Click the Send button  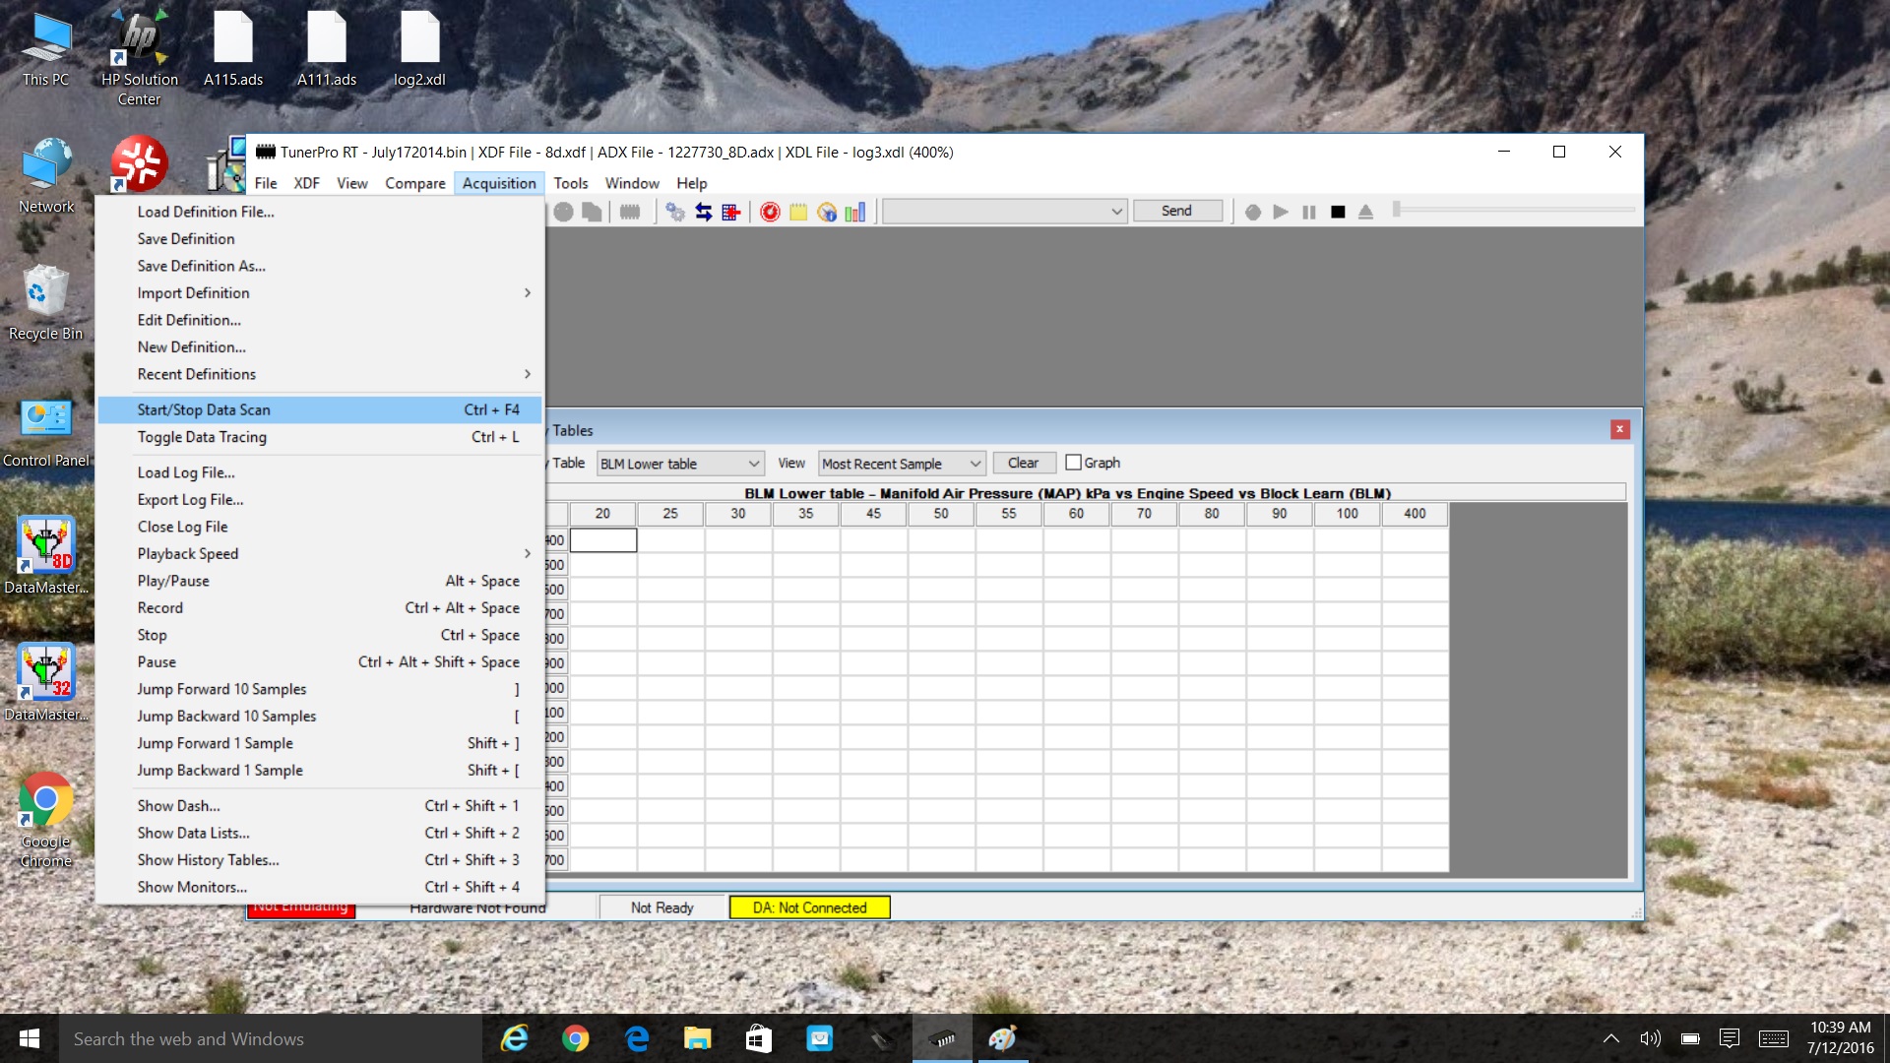[1177, 211]
